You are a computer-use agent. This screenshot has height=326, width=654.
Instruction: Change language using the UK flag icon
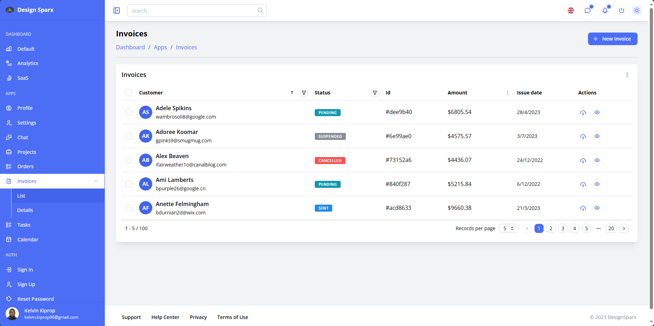pos(571,10)
